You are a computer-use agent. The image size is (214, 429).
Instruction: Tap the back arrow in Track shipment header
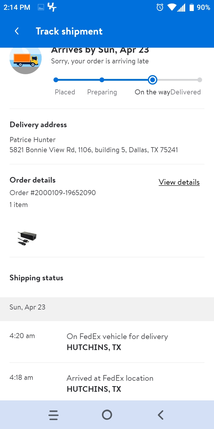pos(17,31)
